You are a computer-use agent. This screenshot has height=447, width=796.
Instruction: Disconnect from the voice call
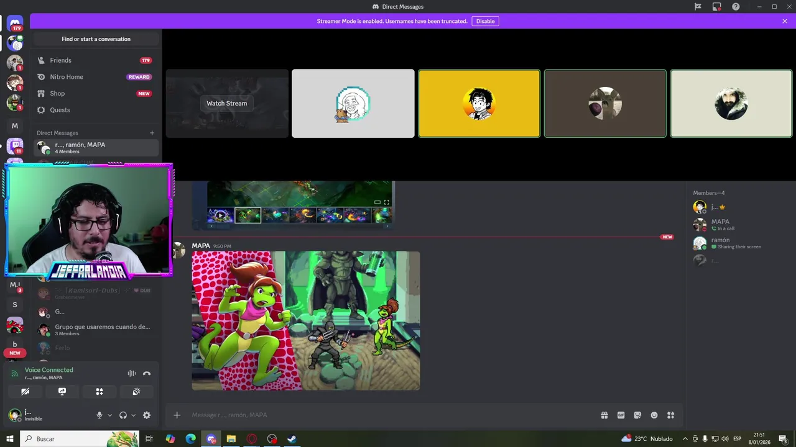click(x=147, y=373)
